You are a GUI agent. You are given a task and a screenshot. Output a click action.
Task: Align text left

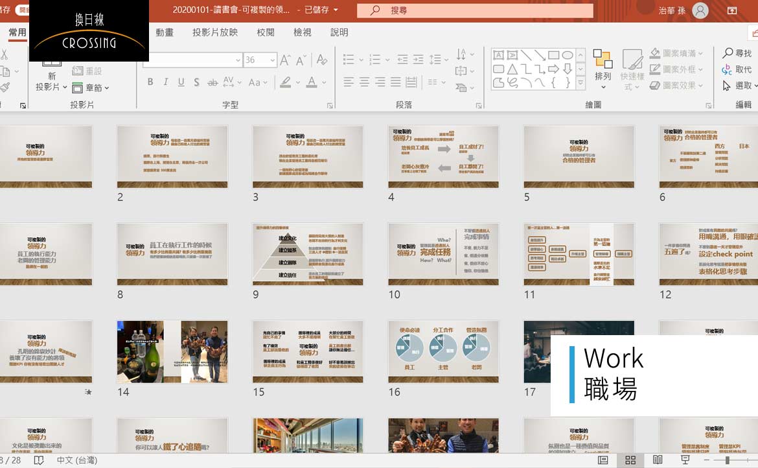[349, 82]
